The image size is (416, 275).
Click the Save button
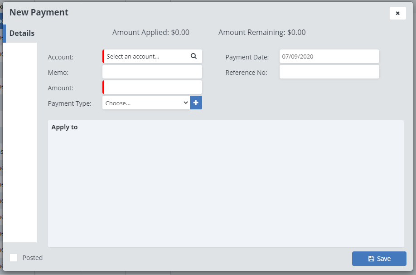click(379, 259)
